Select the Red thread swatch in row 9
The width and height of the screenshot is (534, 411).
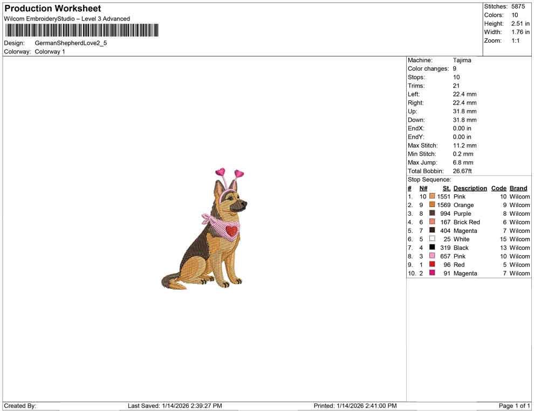(431, 264)
